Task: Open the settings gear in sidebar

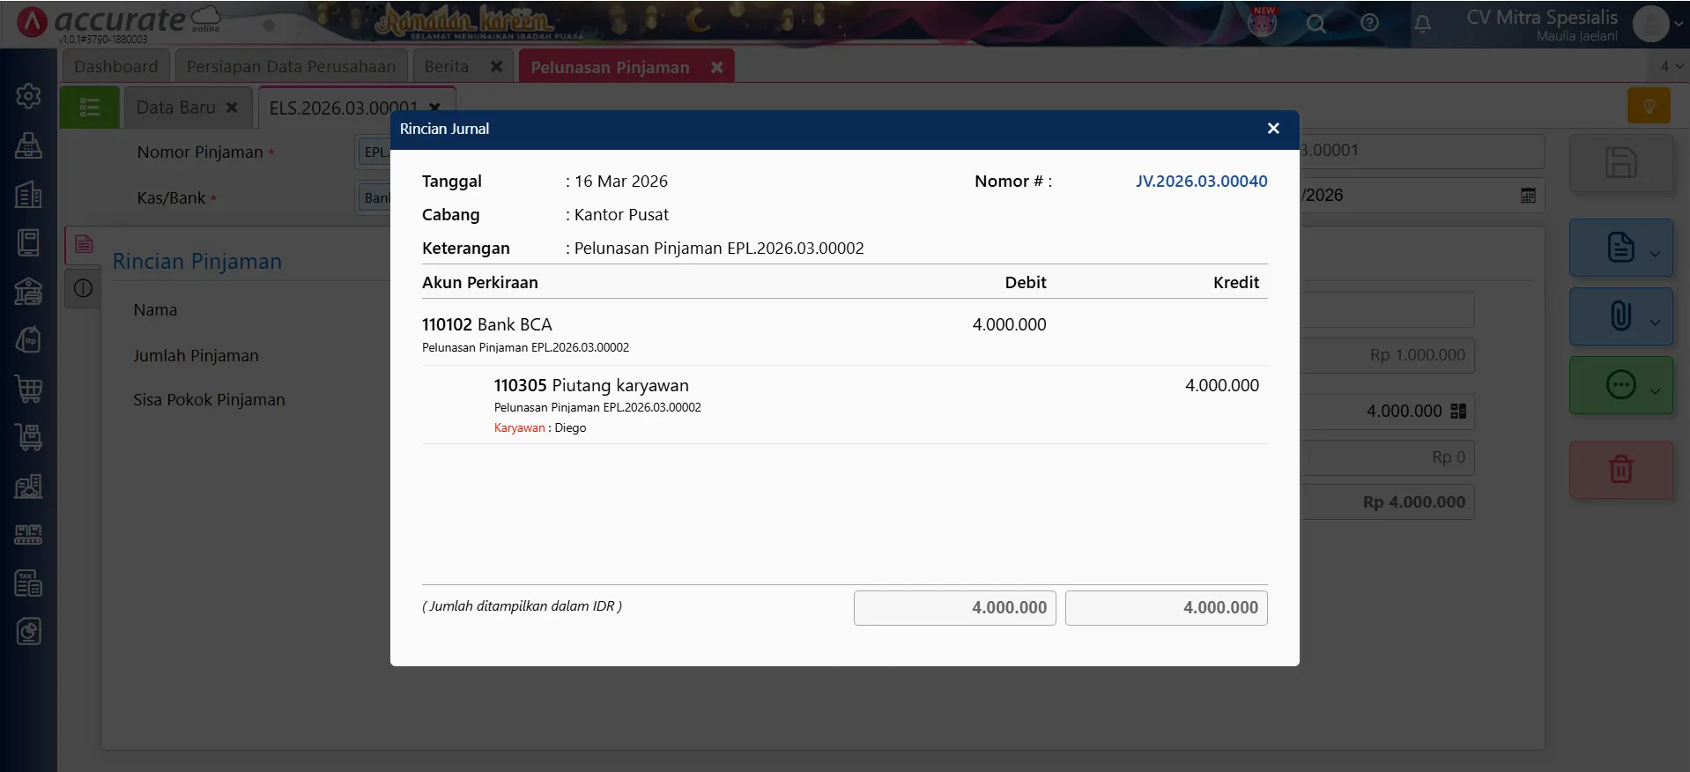Action: coord(28,96)
